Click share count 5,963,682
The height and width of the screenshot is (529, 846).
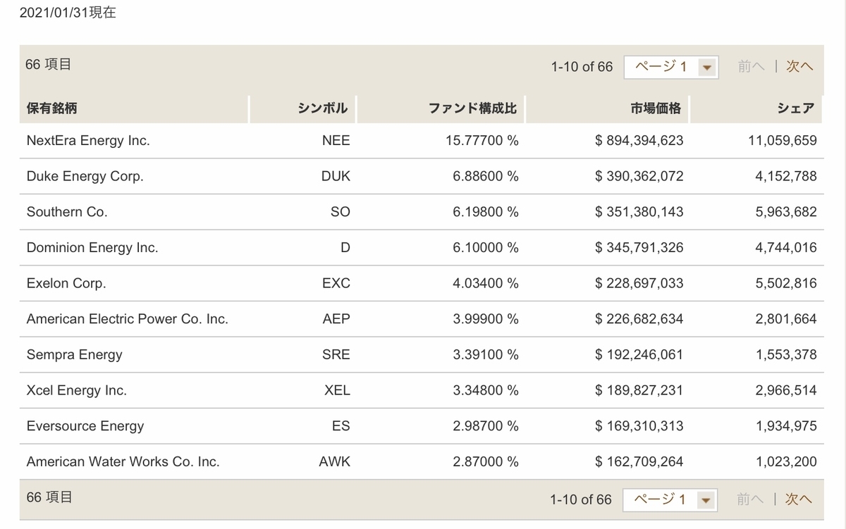[786, 212]
